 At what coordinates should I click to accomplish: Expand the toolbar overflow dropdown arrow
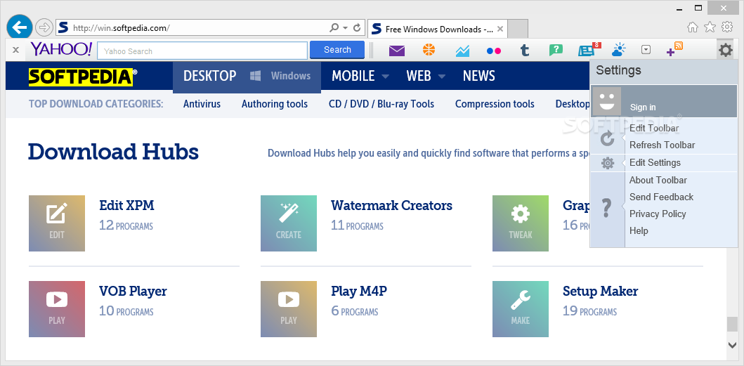[x=646, y=50]
